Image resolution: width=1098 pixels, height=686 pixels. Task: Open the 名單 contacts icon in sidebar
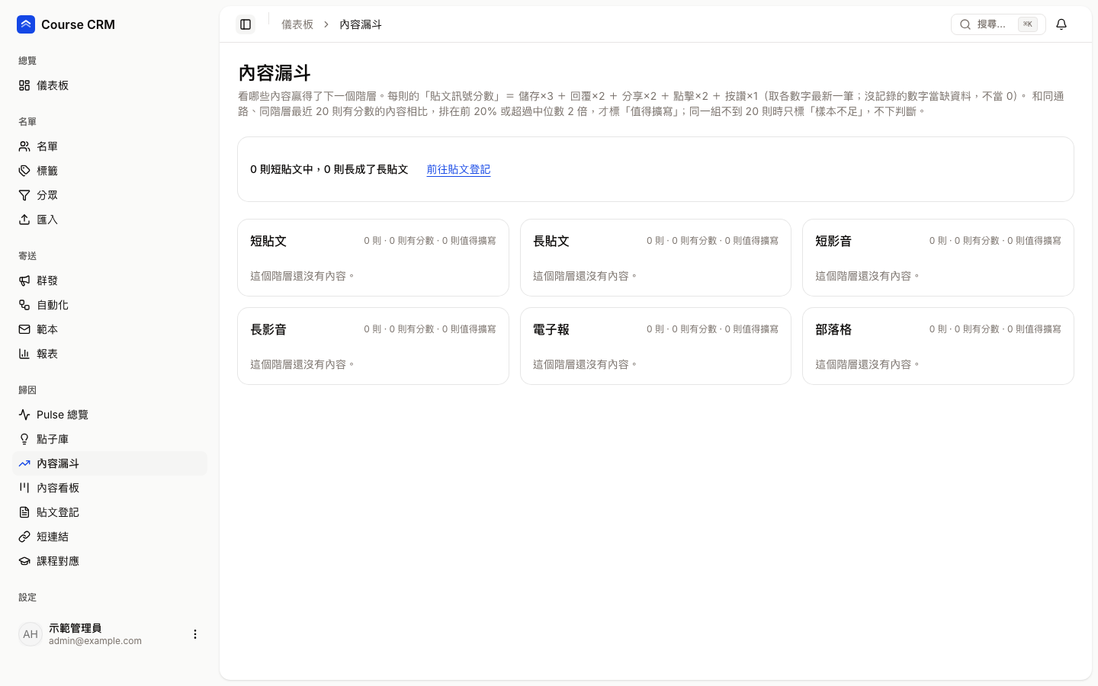24,146
